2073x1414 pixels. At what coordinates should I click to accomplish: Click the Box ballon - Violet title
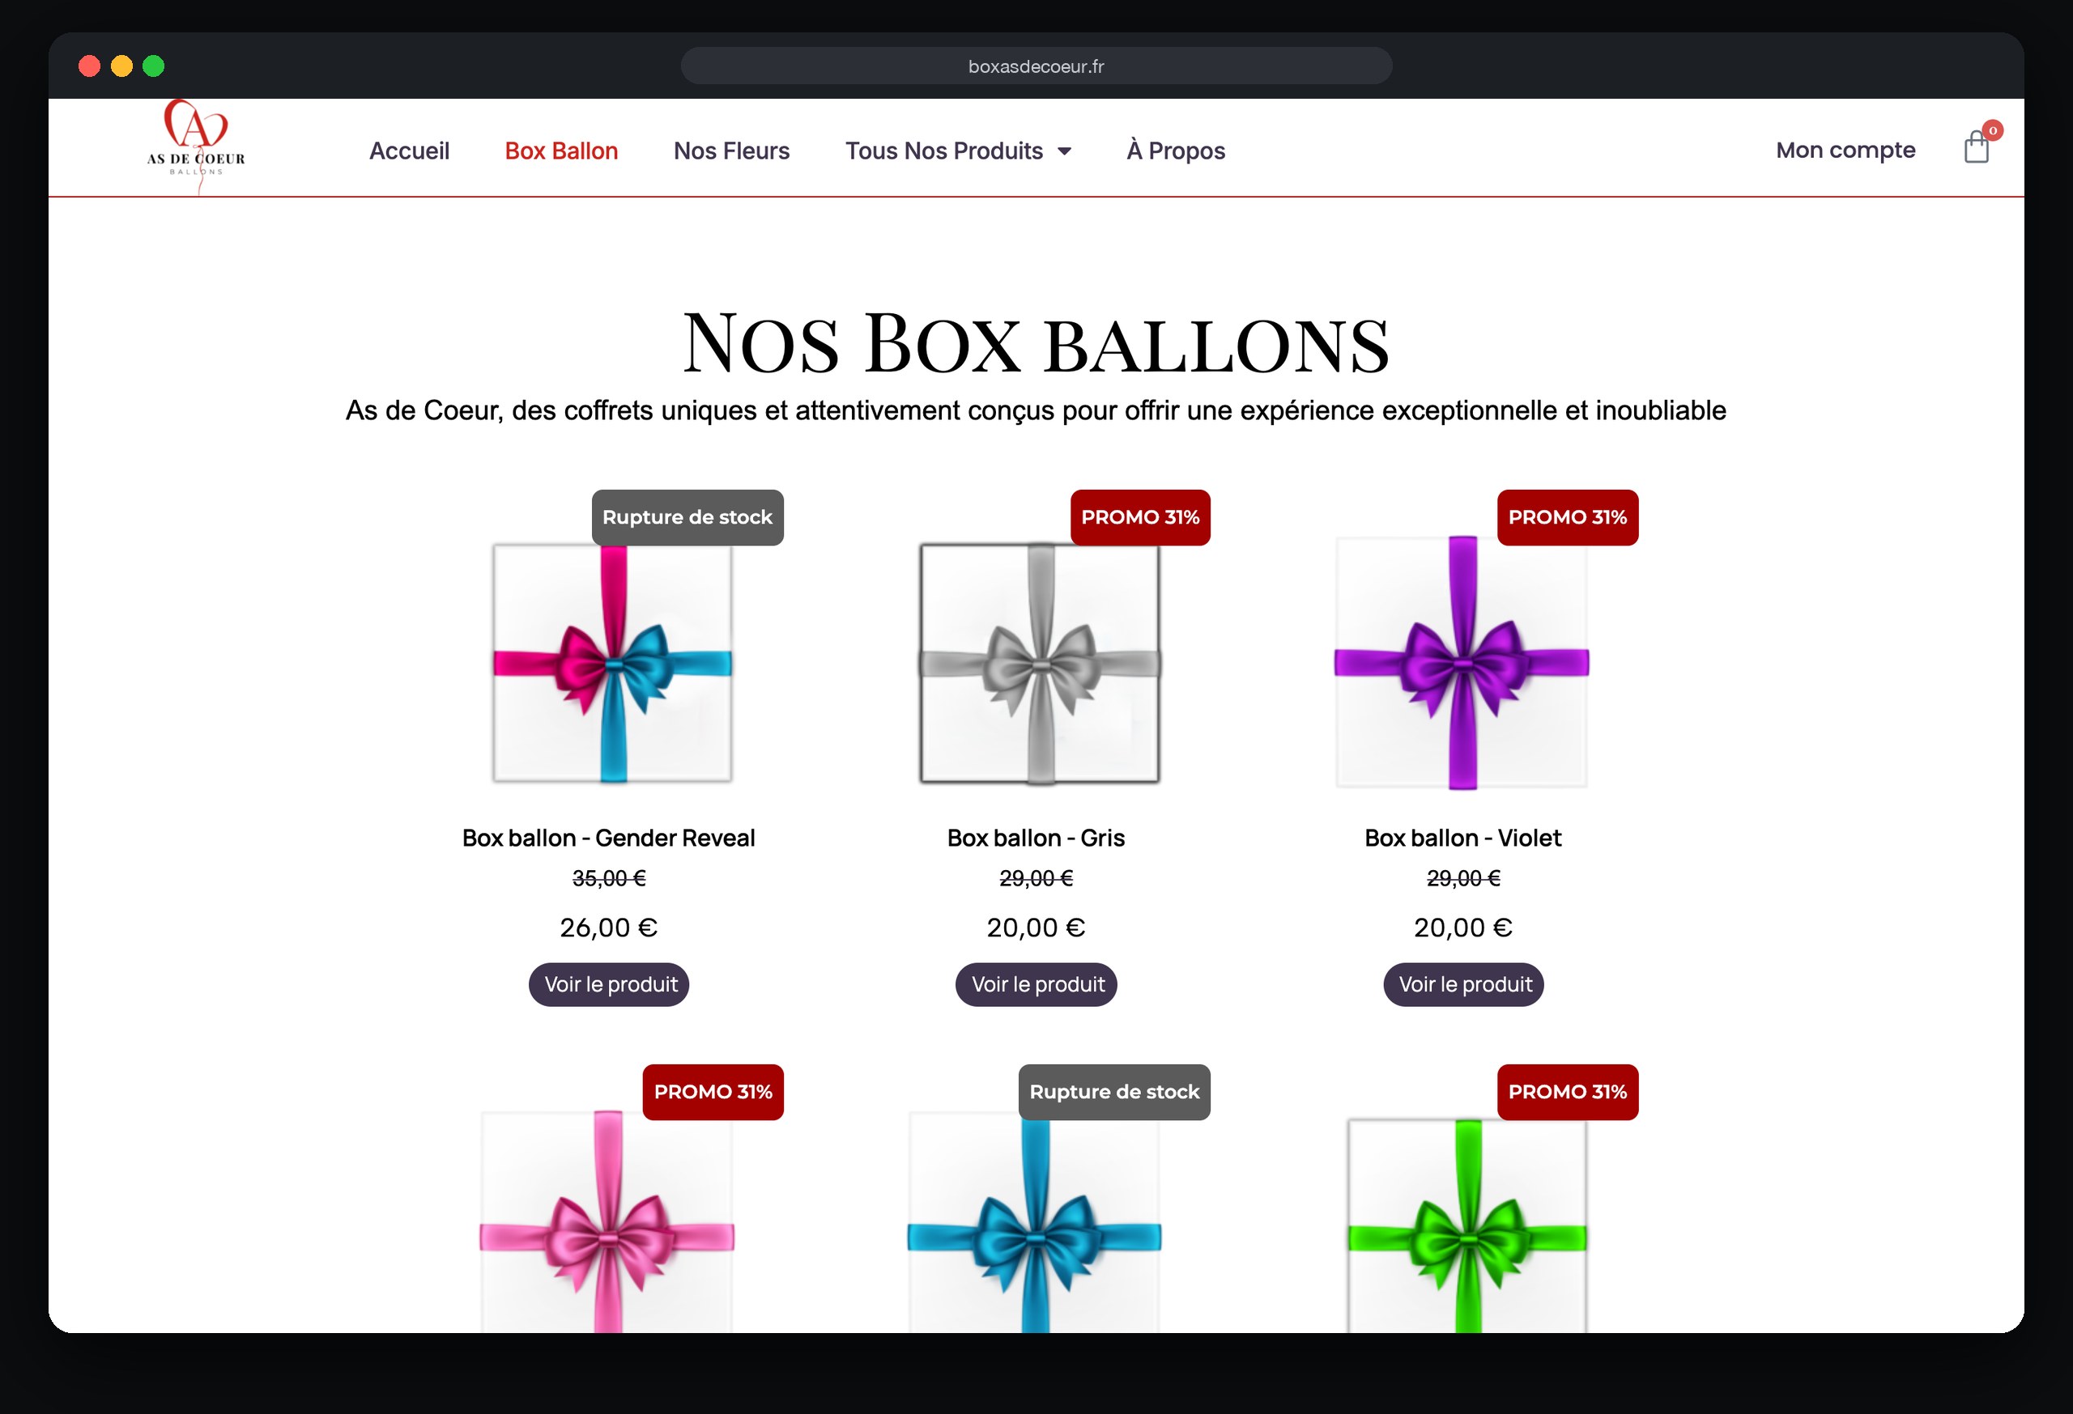coord(1463,838)
